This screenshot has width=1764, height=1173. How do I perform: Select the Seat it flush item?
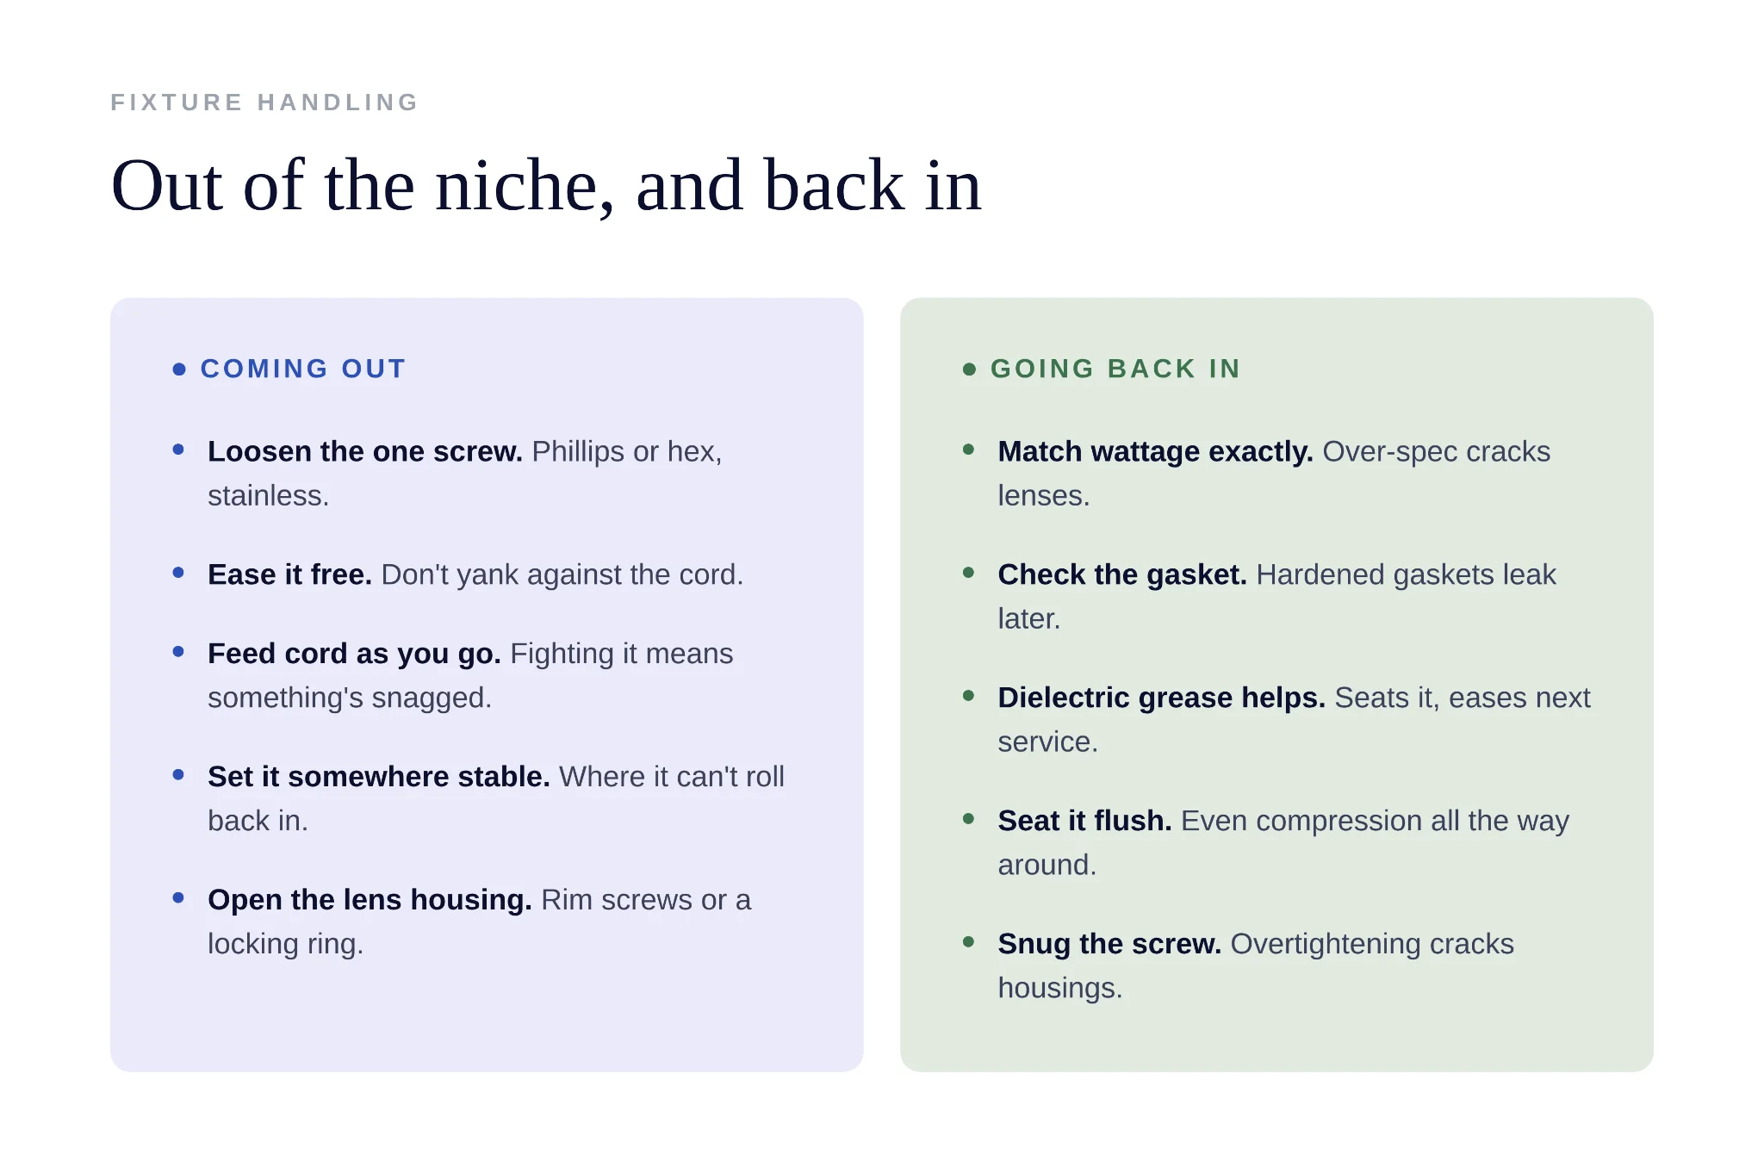pos(1283,842)
